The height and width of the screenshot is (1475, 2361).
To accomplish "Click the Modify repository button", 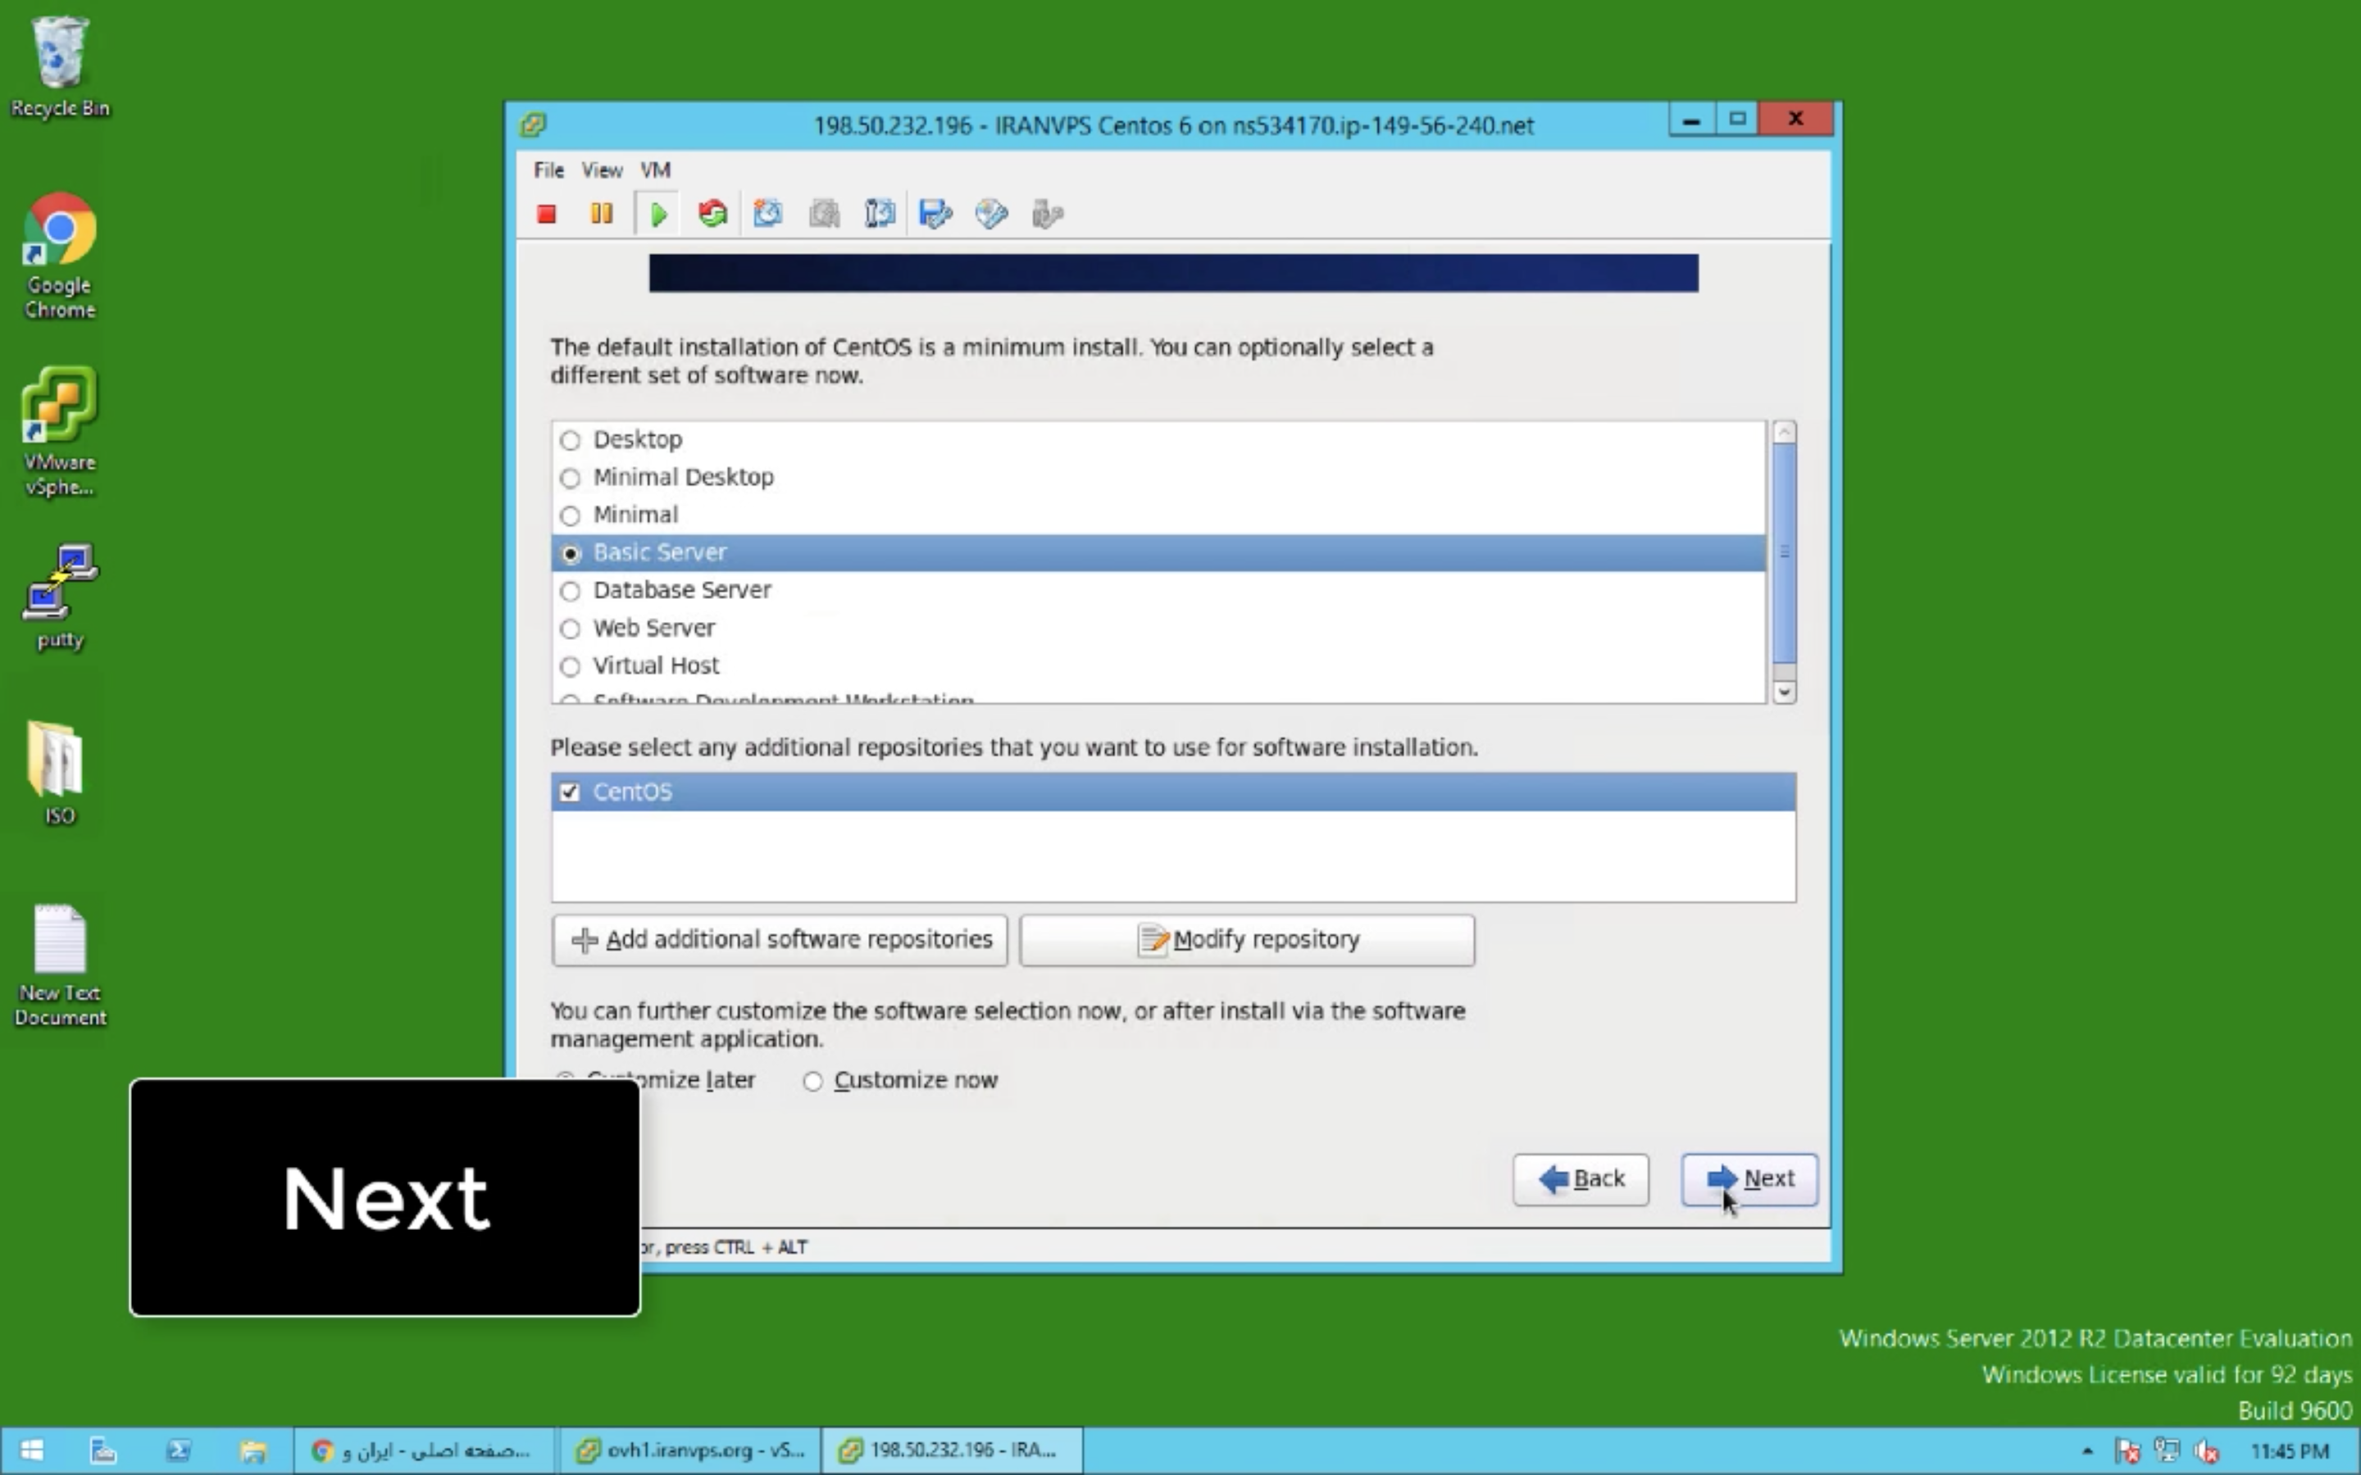I will click(x=1247, y=939).
